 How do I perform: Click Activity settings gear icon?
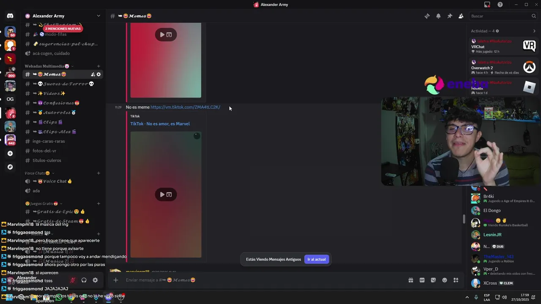pyautogui.click(x=497, y=31)
